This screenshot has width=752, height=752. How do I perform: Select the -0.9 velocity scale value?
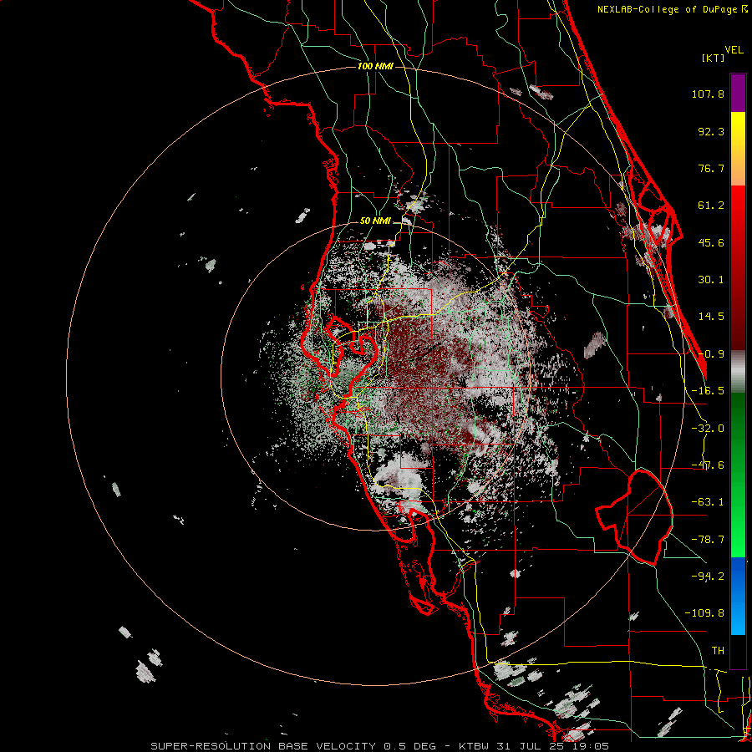tap(711, 354)
